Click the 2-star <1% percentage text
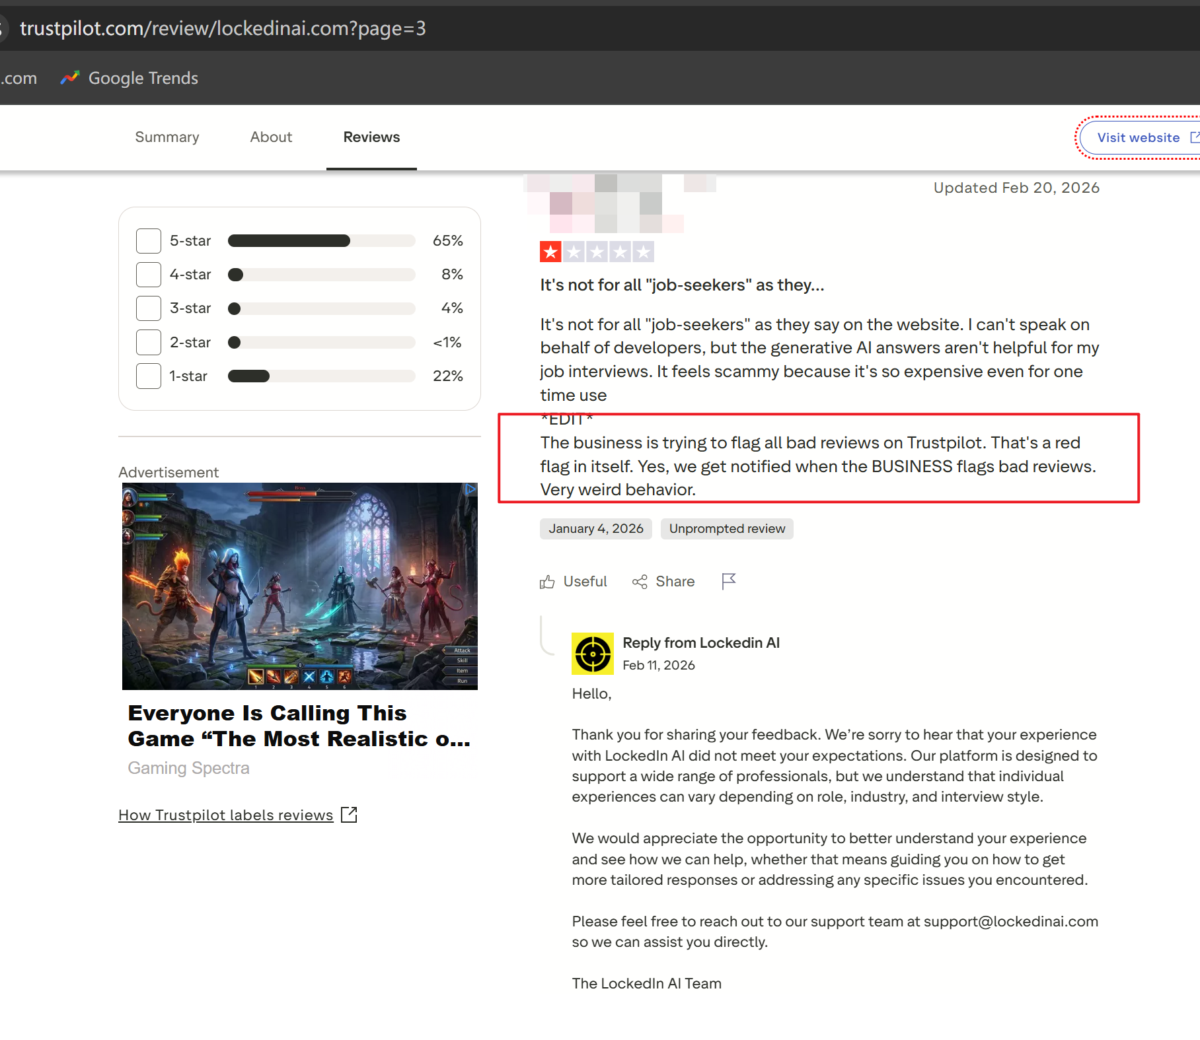 coord(447,343)
